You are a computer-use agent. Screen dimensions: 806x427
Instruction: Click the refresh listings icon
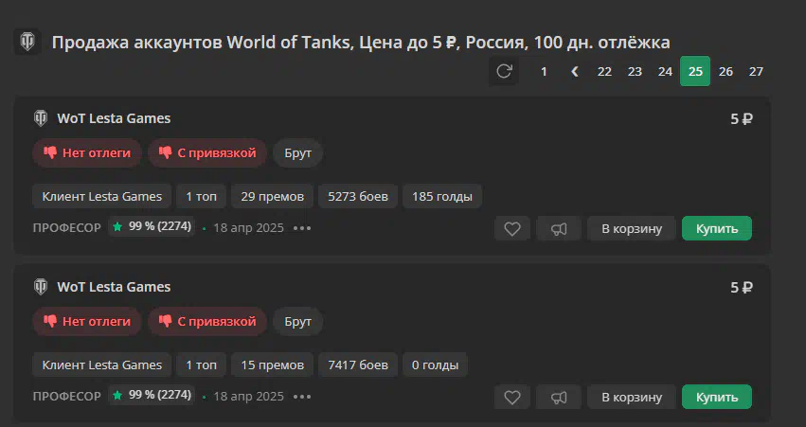[504, 71]
